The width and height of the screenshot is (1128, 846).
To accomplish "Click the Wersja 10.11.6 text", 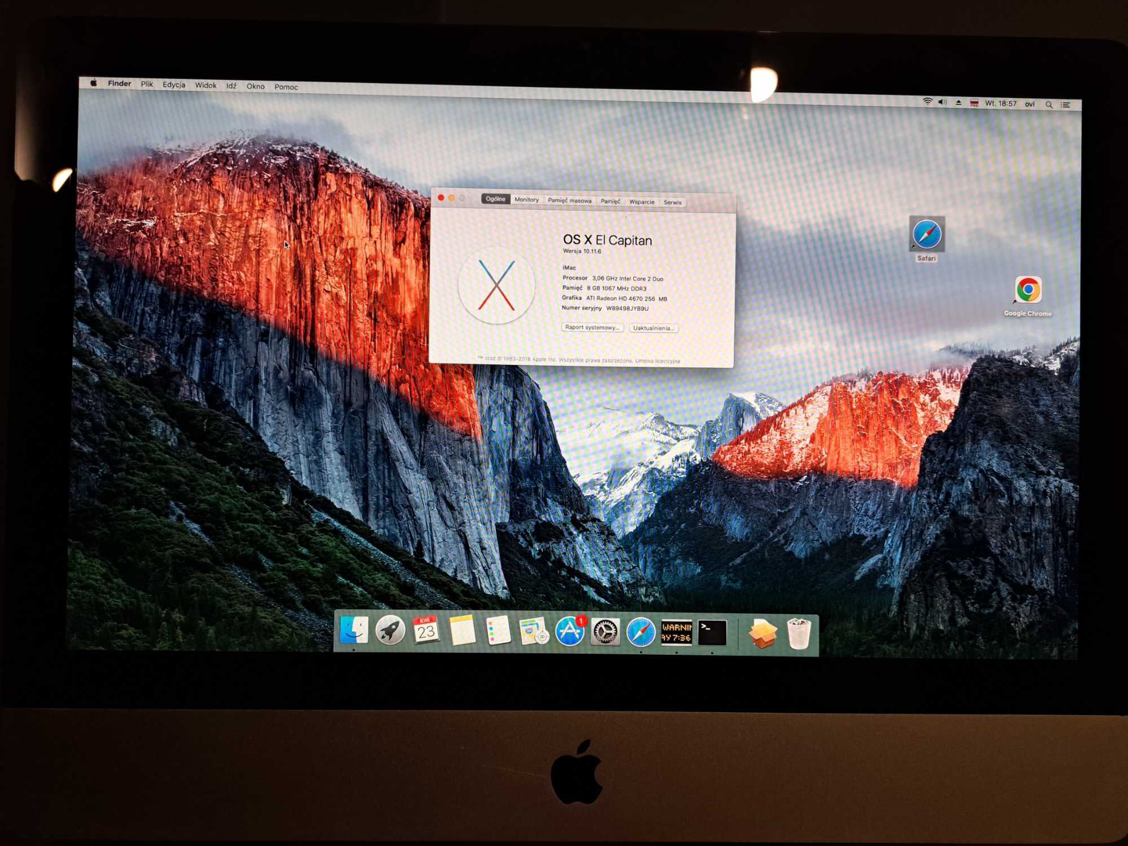I will point(582,252).
